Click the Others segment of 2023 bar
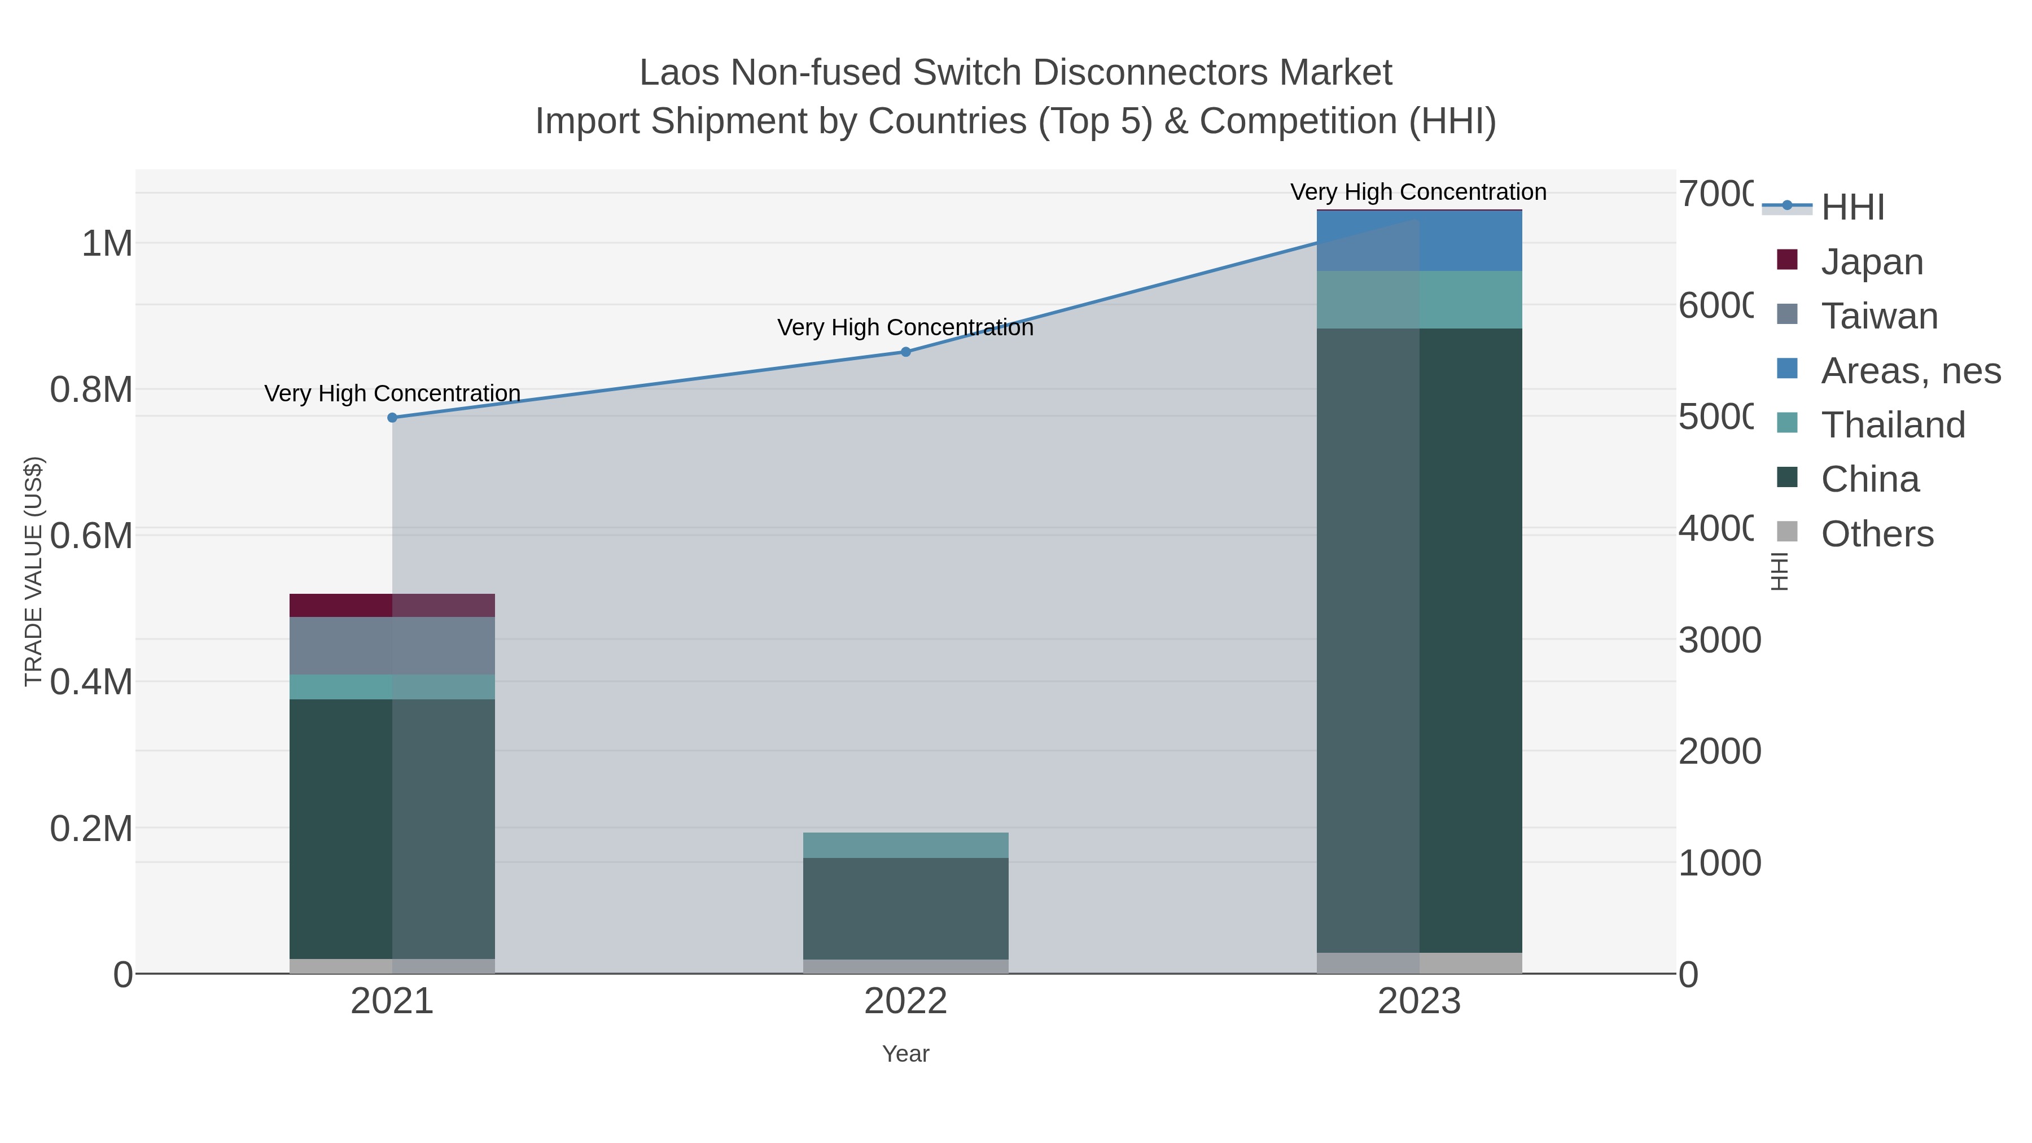Image resolution: width=2032 pixels, height=1143 pixels. tap(1419, 963)
